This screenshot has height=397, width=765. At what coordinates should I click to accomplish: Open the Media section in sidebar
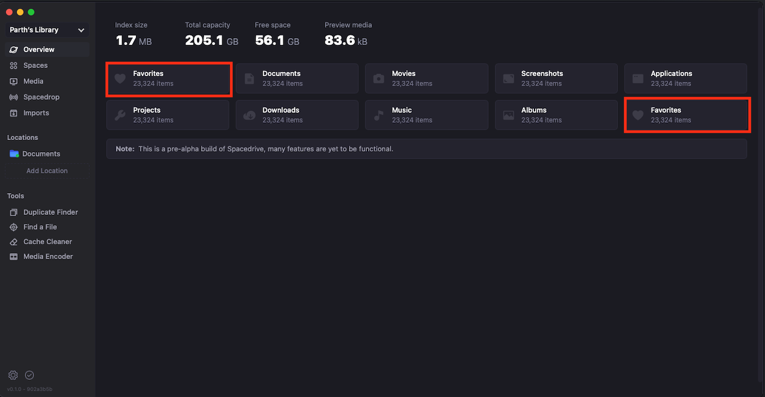point(33,81)
